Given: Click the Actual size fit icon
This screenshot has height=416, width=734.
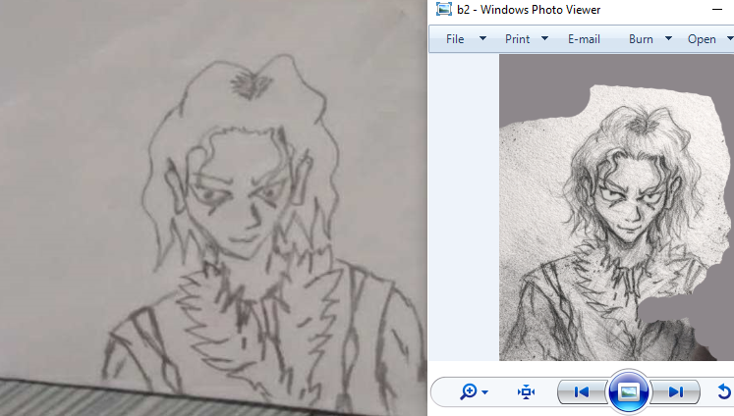Looking at the screenshot, I should coord(526,391).
